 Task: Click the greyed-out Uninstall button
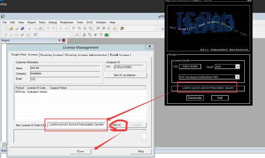pos(137,125)
